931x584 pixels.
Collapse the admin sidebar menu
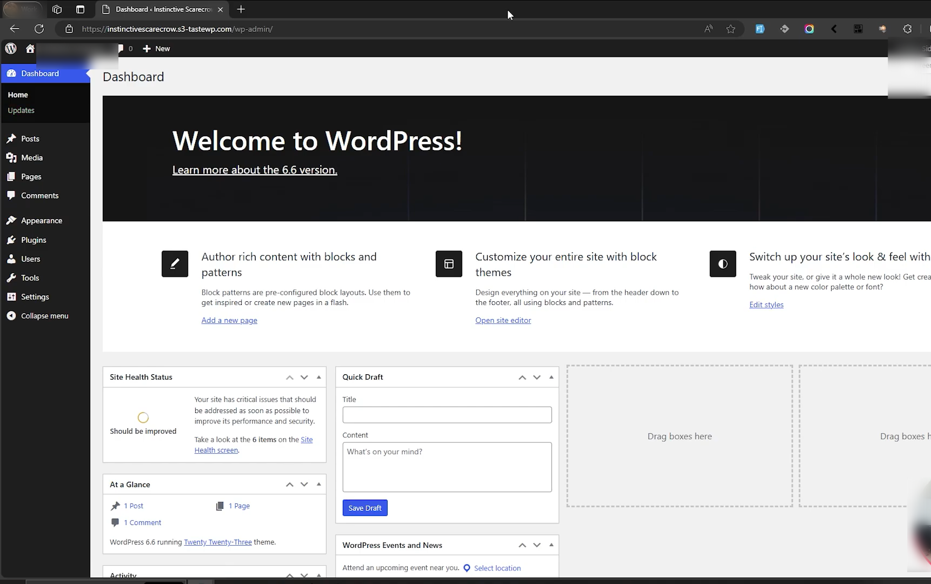(x=44, y=316)
